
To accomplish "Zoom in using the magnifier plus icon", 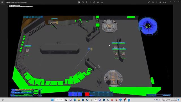I will tap(160, 2).
